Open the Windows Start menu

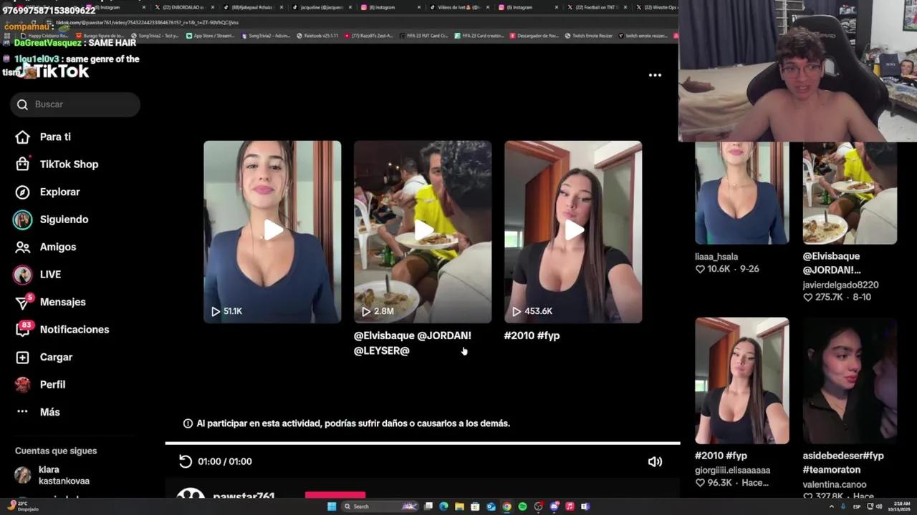pyautogui.click(x=332, y=506)
